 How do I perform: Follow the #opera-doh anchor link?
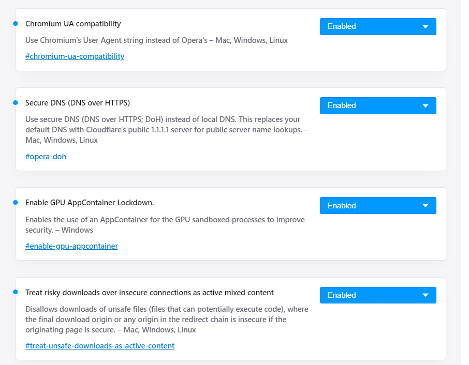pos(46,156)
